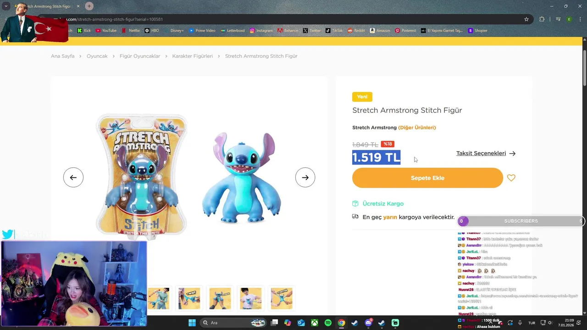This screenshot has height=330, width=587.
Task: Open the Chrome media control icon
Action: click(558, 19)
